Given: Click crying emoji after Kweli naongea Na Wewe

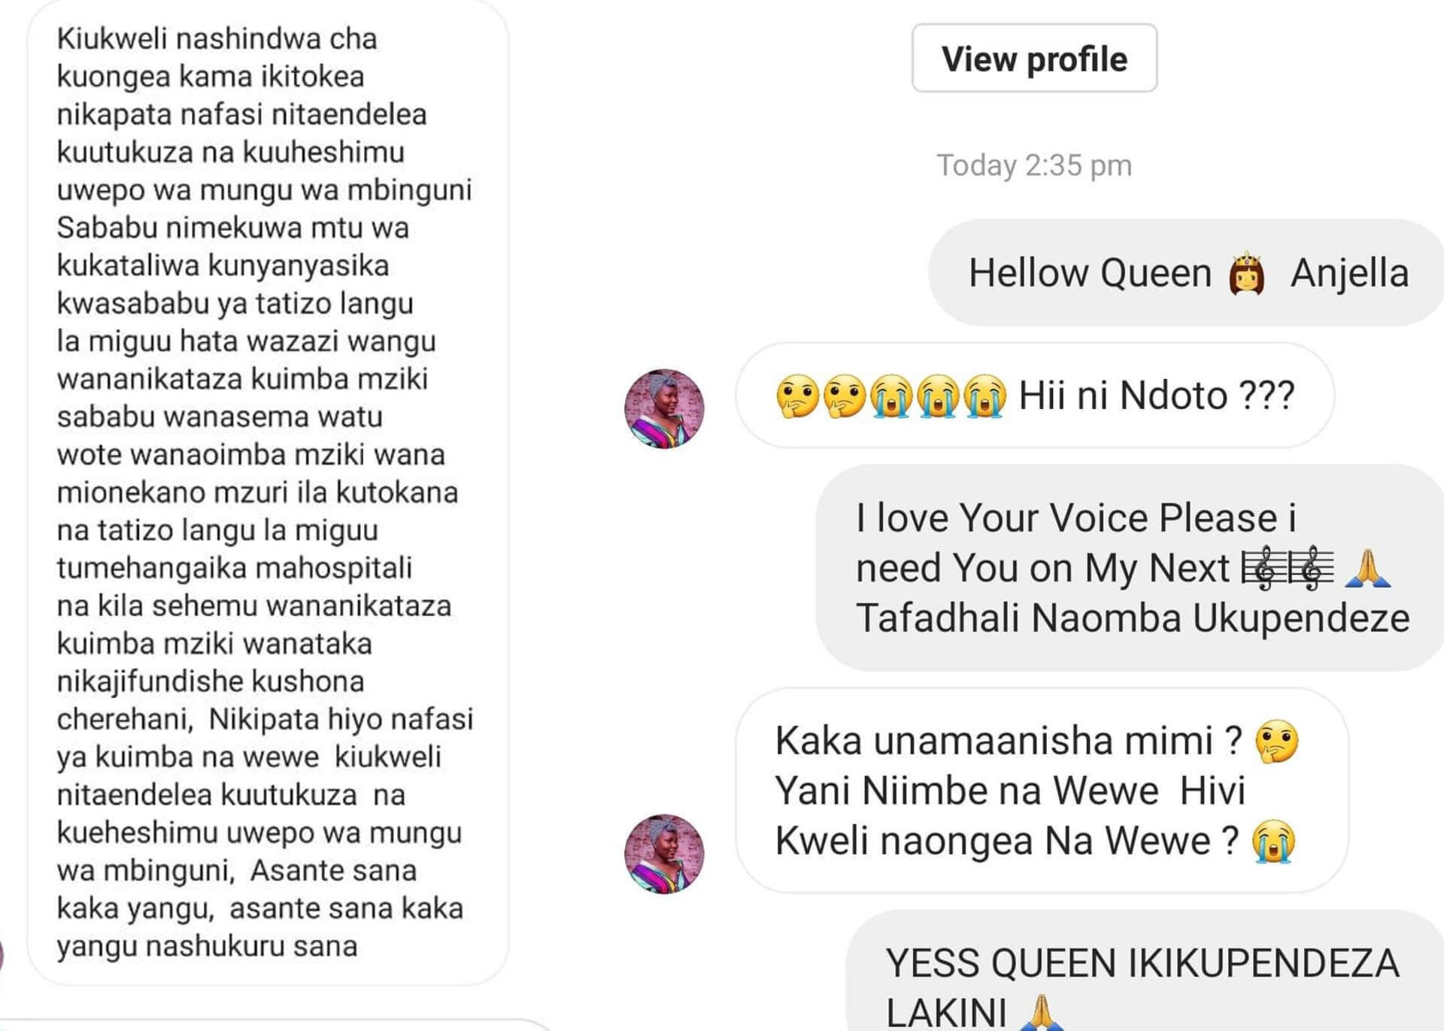Looking at the screenshot, I should pyautogui.click(x=1273, y=841).
